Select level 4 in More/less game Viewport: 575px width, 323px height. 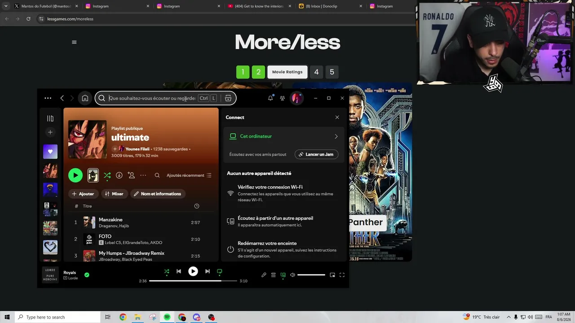[x=316, y=72]
